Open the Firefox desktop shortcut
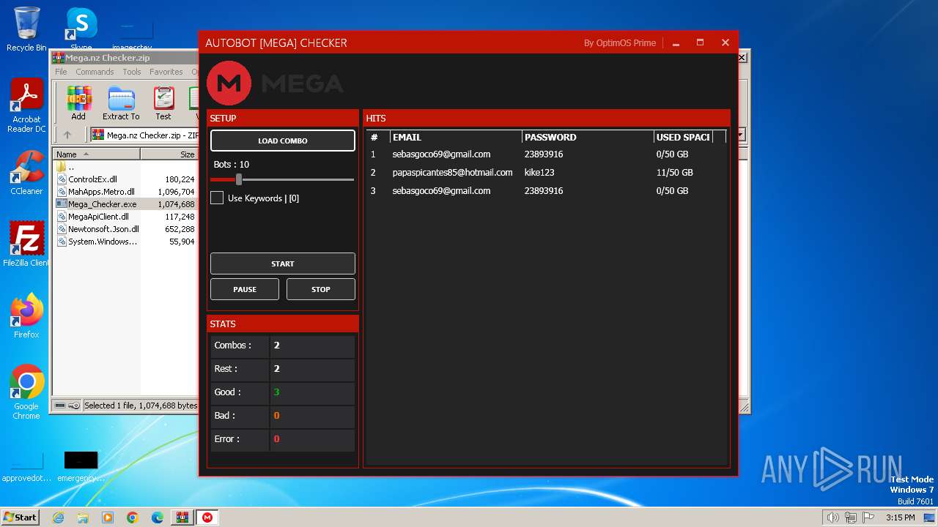This screenshot has height=527, width=938. (26, 316)
